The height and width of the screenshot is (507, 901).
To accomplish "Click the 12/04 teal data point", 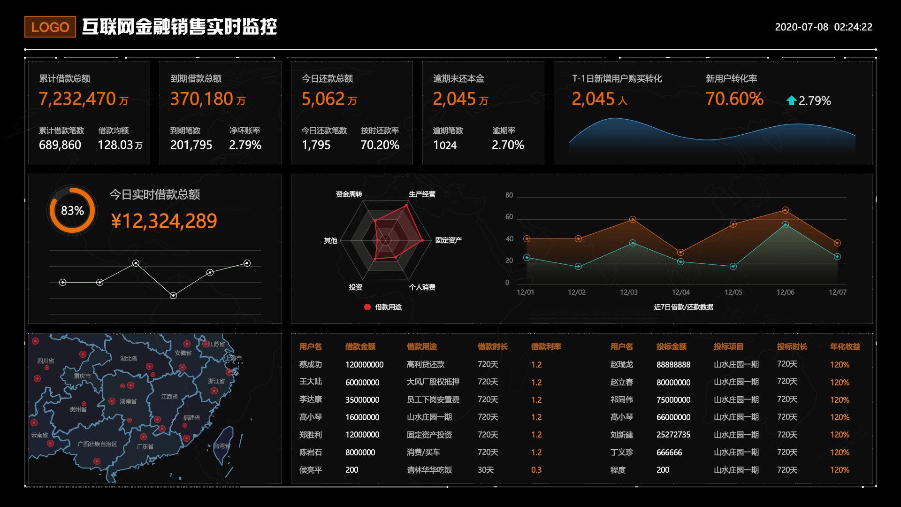I will point(681,262).
